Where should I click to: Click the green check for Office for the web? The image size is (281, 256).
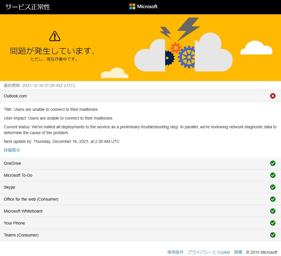coord(273,199)
